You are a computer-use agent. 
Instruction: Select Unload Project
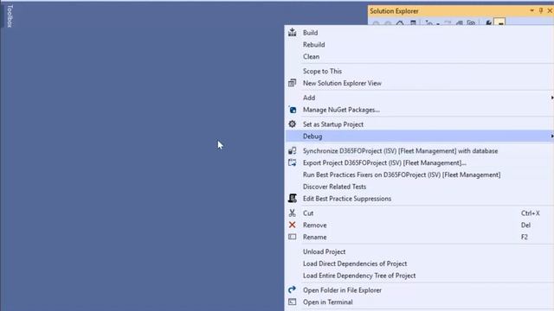324,251
